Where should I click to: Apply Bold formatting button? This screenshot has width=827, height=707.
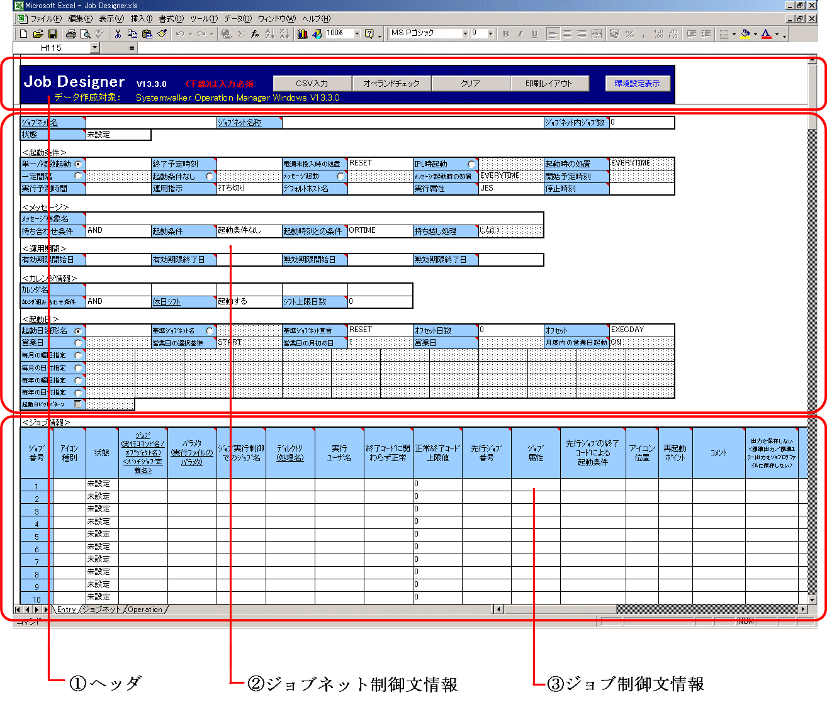coord(505,34)
